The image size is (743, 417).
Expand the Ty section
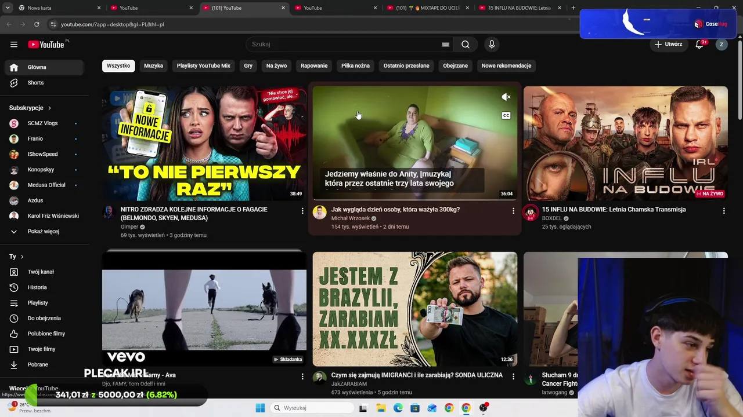[x=17, y=257]
